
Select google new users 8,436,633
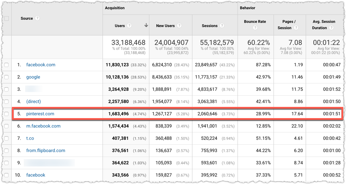point(162,77)
